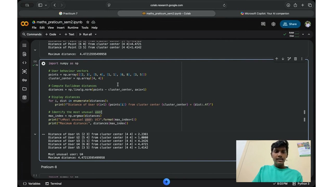Screen dimensions: 333x187
Task: Run the numpy distance code cell
Action: [x=43, y=63]
